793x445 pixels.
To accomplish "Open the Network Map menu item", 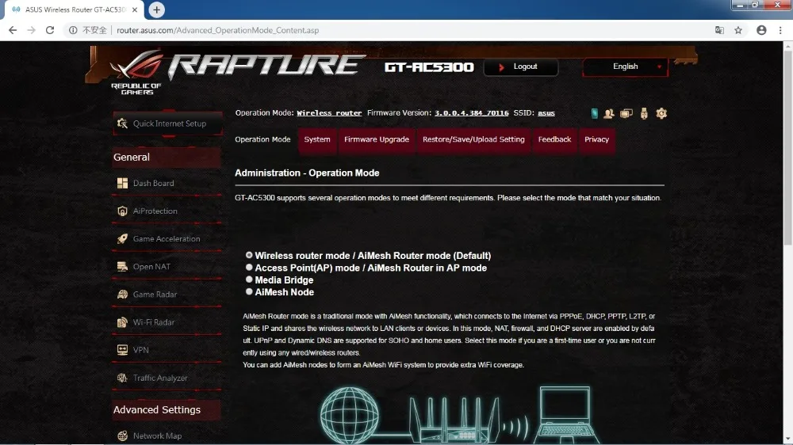I will [x=167, y=435].
